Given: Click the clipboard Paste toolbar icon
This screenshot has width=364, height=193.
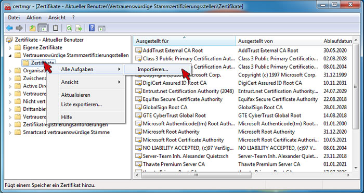Looking at the screenshot, I should (56, 28).
